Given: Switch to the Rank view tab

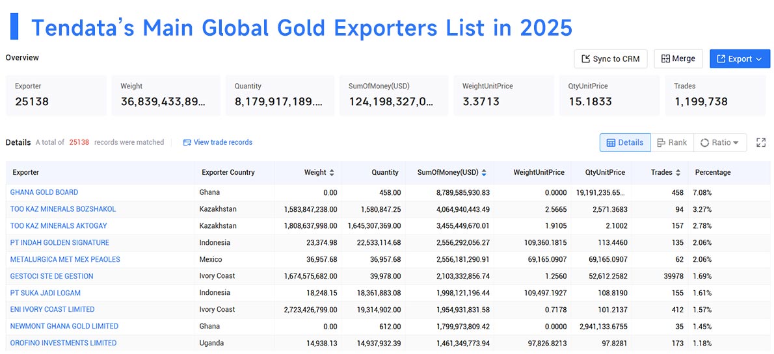Looking at the screenshot, I should pyautogui.click(x=672, y=142).
